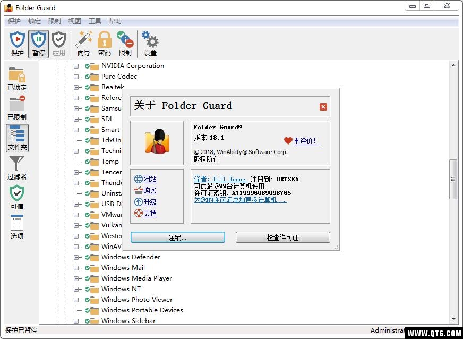
Task: Click the 保护已暂停 status bar text
Action: pyautogui.click(x=21, y=330)
